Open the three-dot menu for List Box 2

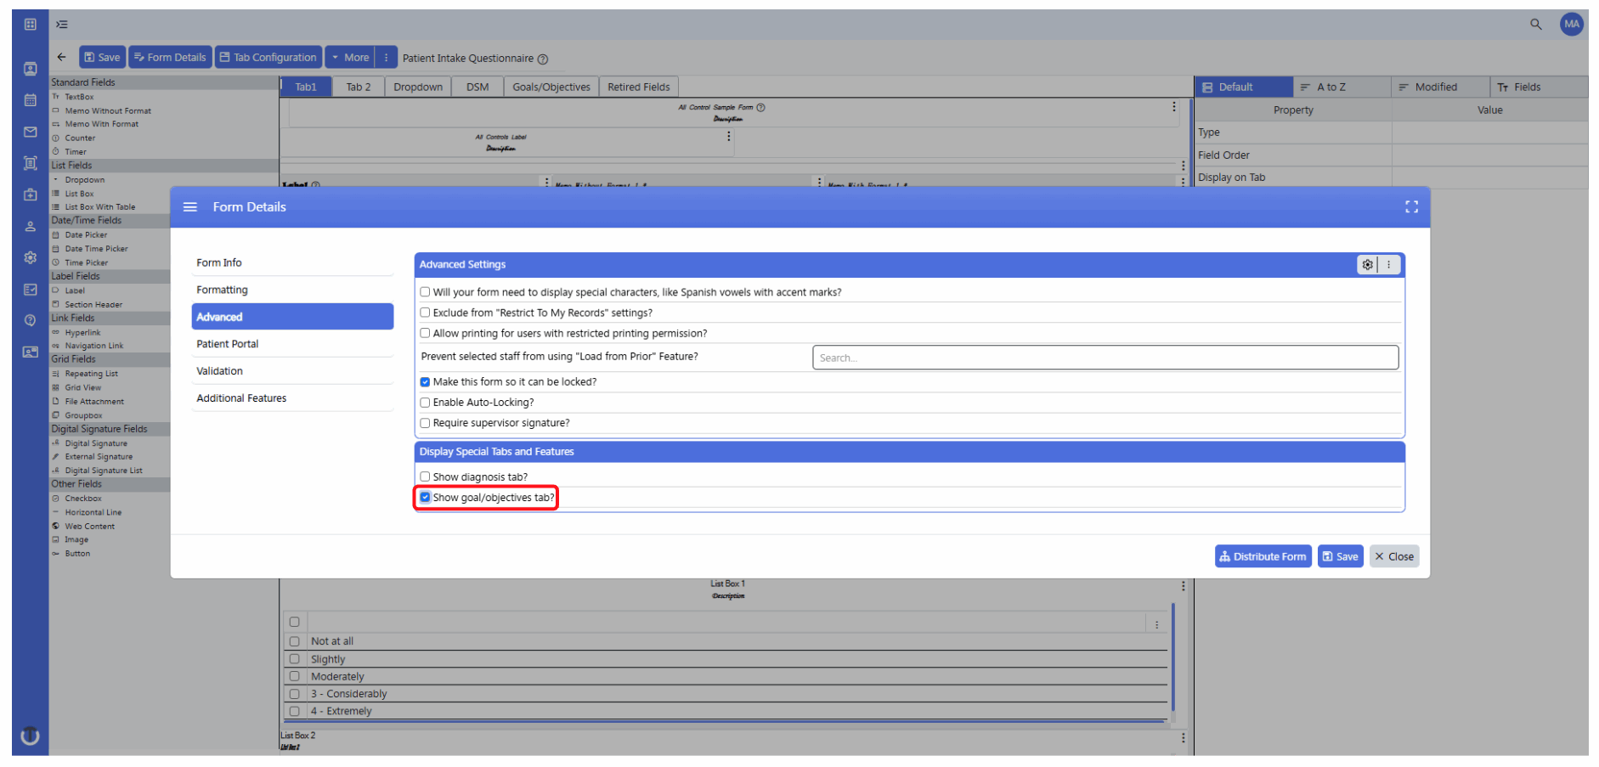(1183, 738)
